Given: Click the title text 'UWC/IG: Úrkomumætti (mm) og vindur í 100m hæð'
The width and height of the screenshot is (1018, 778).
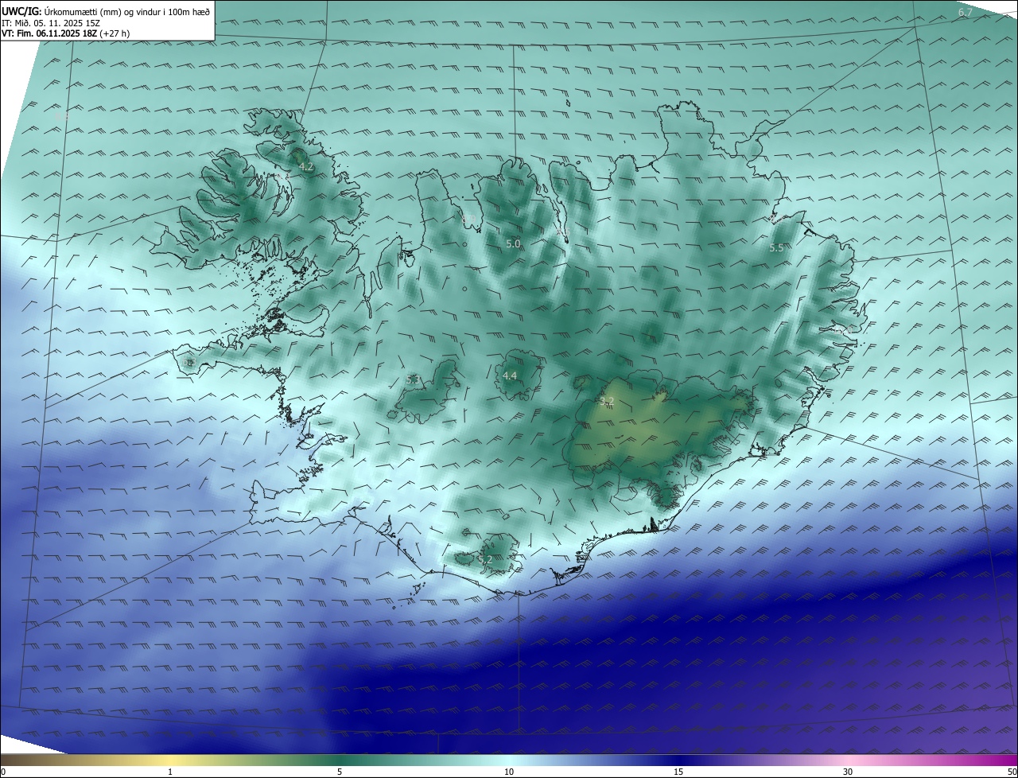Looking at the screenshot, I should click(106, 11).
